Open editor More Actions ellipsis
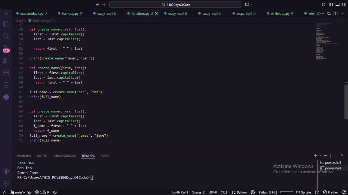 point(342,14)
